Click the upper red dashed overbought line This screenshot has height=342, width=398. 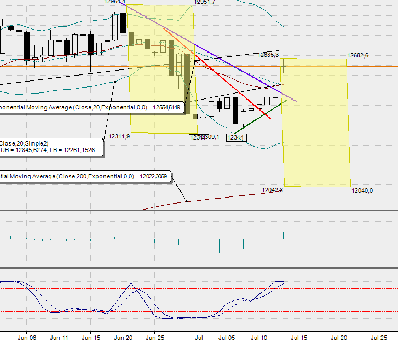[x=199, y=289]
